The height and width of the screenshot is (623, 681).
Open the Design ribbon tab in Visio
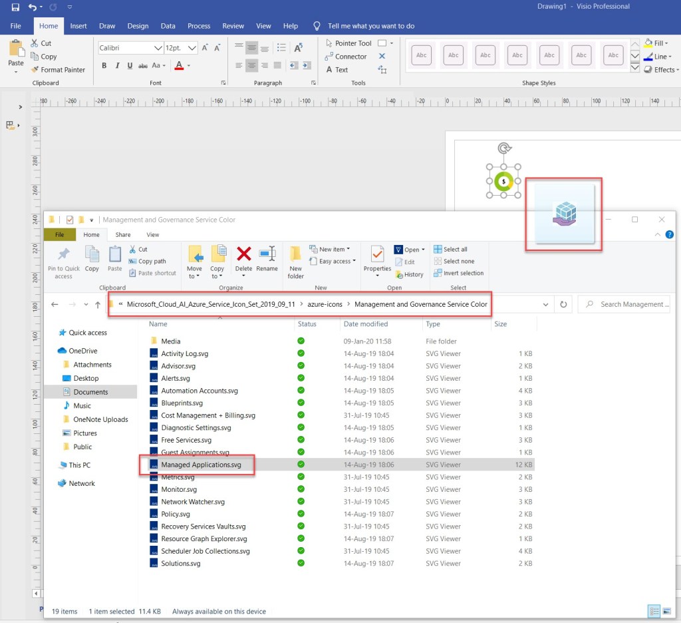[x=138, y=26]
